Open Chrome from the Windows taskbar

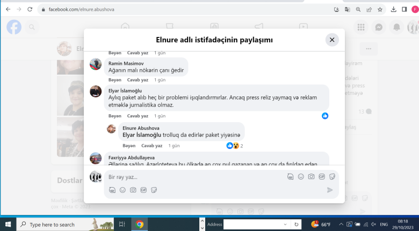[140, 224]
